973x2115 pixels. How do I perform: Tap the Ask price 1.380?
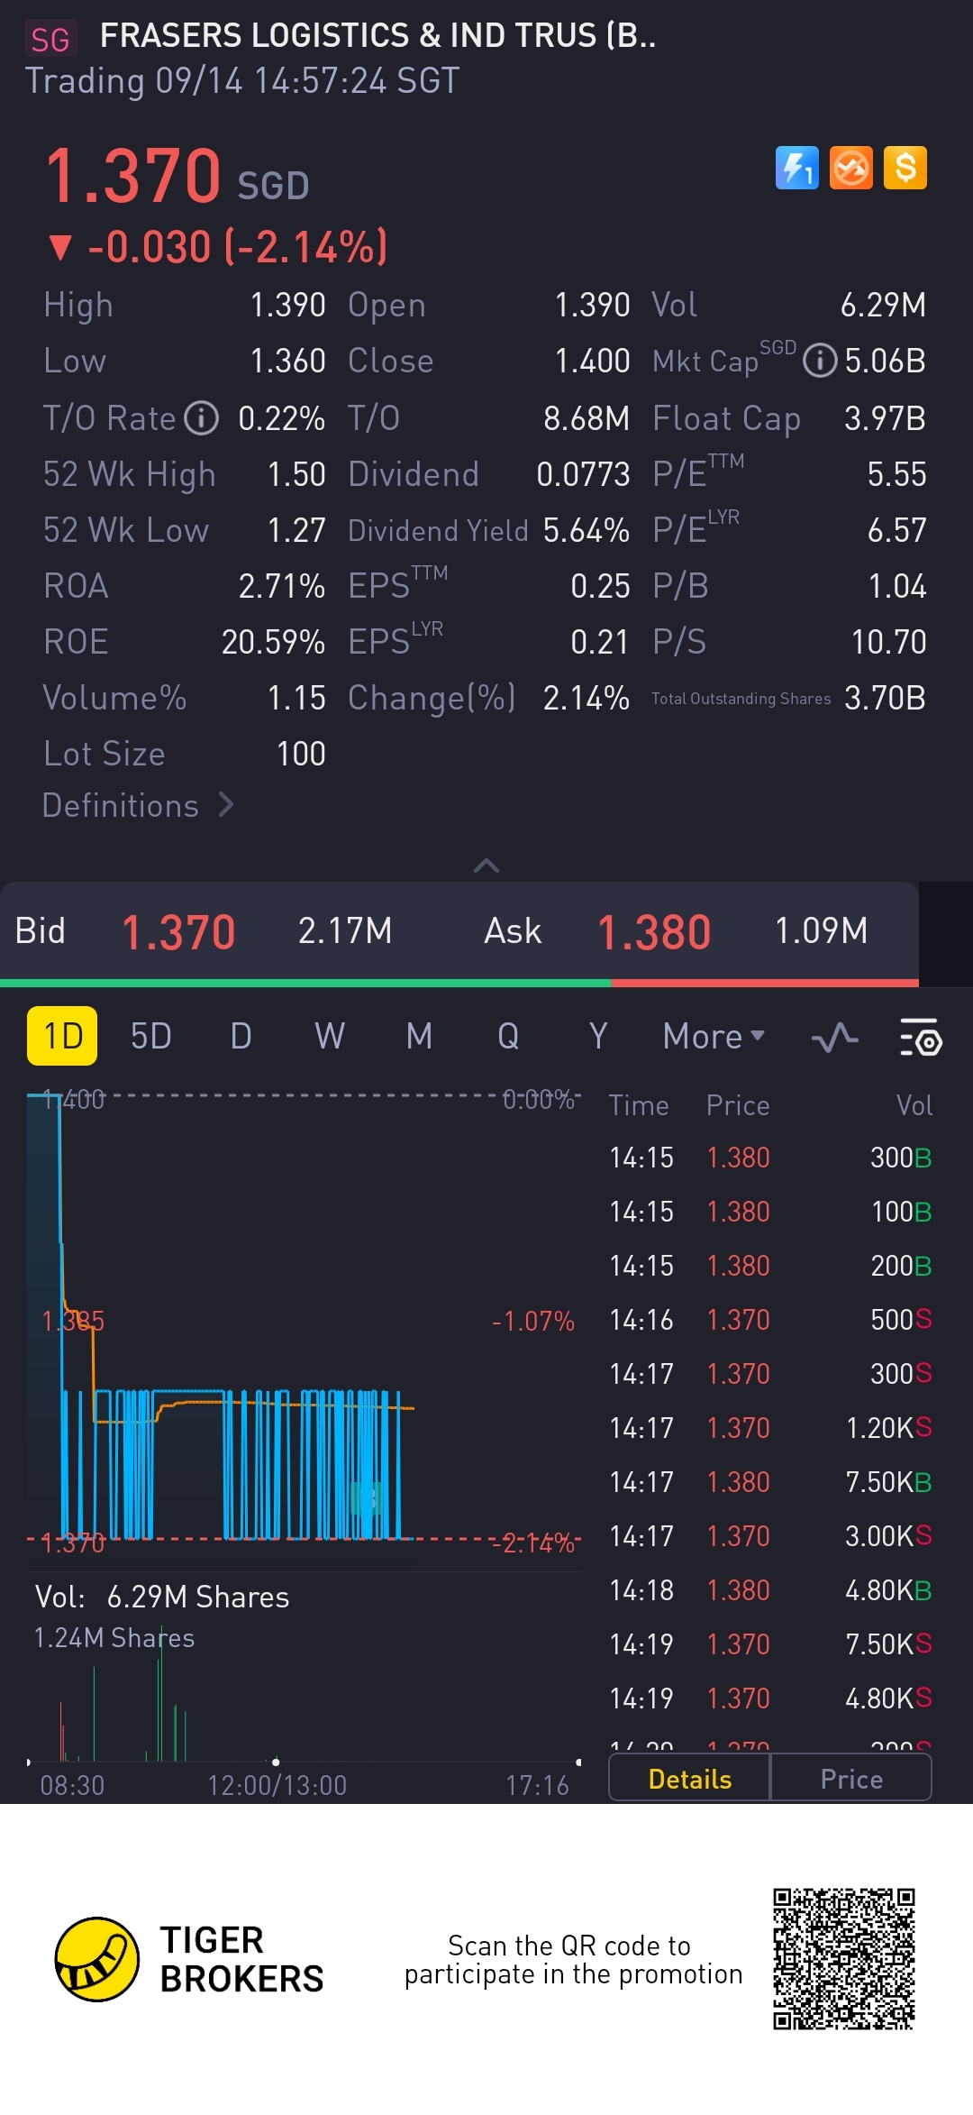(x=654, y=932)
